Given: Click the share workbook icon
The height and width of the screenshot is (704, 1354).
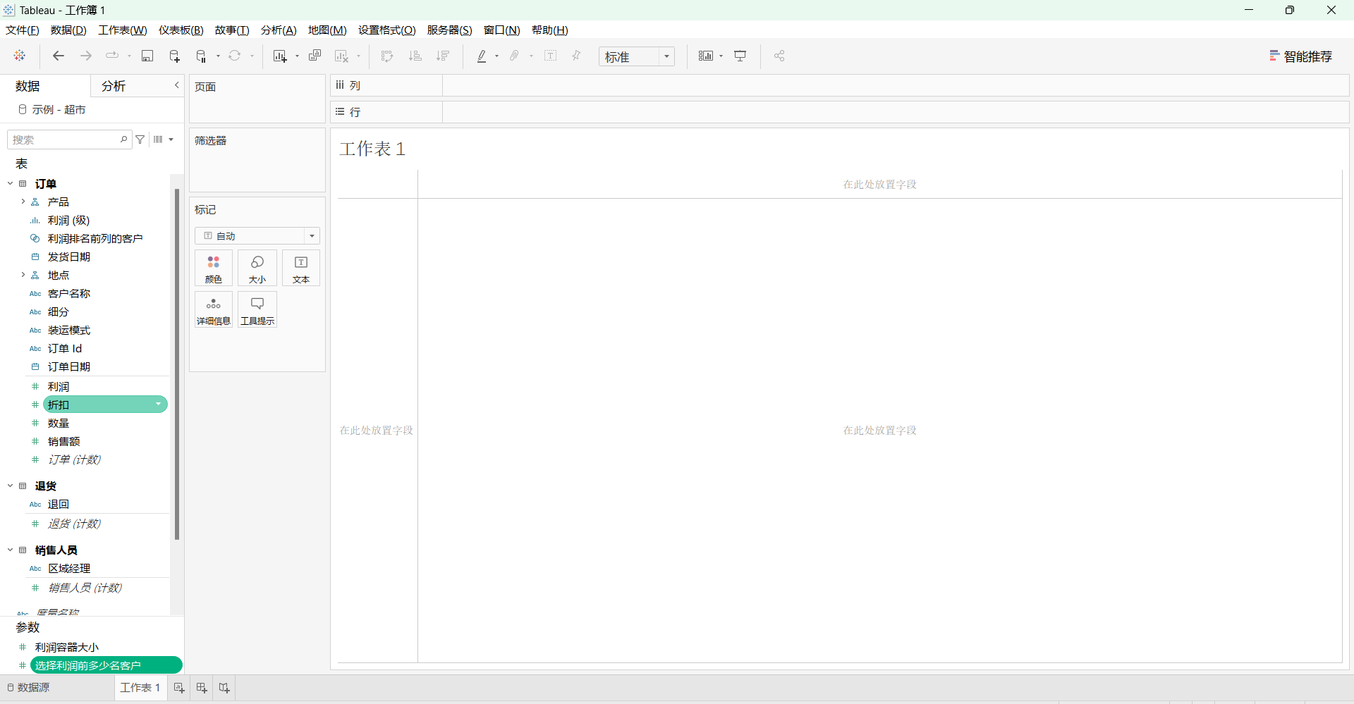Looking at the screenshot, I should (779, 56).
